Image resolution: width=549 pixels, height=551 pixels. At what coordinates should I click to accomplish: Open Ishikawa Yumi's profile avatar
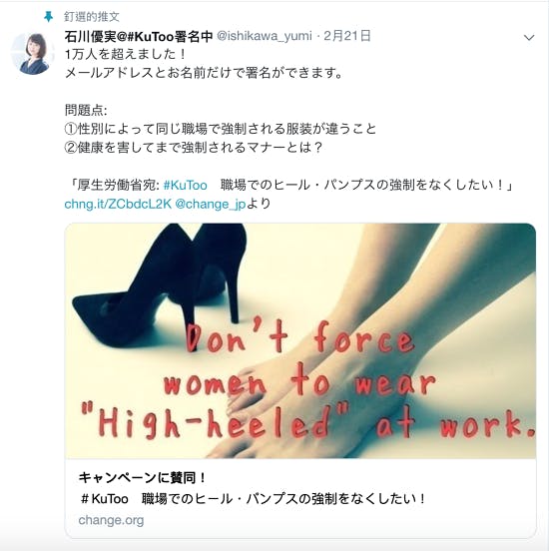32,54
